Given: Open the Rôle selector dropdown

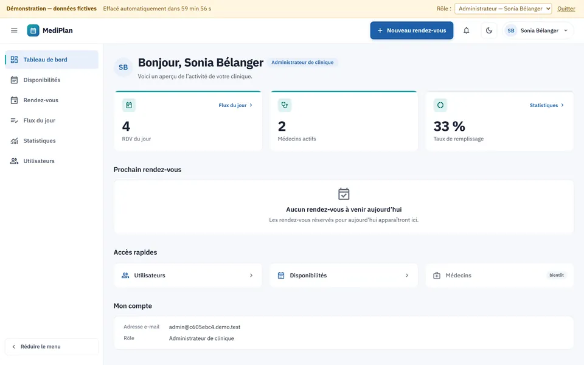Looking at the screenshot, I should [x=503, y=9].
